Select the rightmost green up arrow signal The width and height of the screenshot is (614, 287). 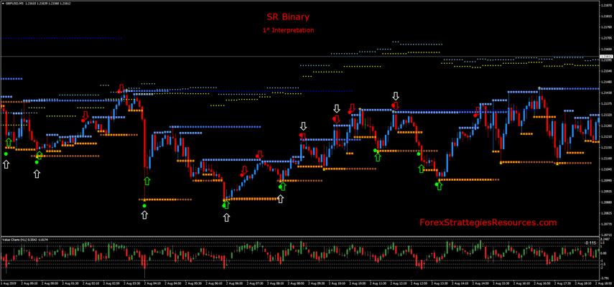coord(439,186)
